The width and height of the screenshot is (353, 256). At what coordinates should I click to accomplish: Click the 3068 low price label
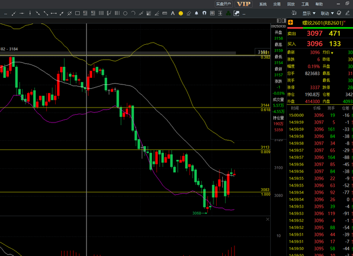[x=196, y=213]
